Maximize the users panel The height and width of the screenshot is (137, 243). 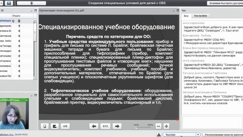pos(35,10)
